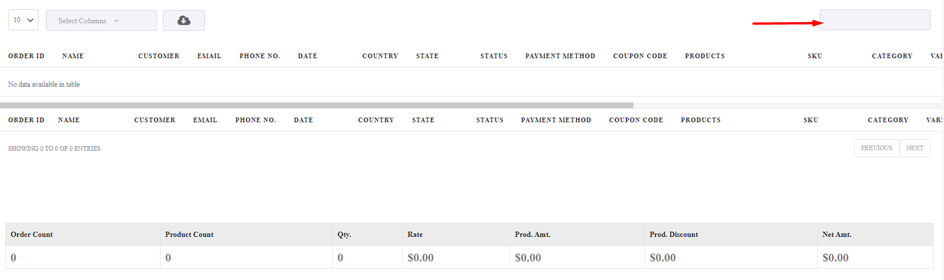Click the search input field at top right
Screen dimensions: 944x280
875,20
